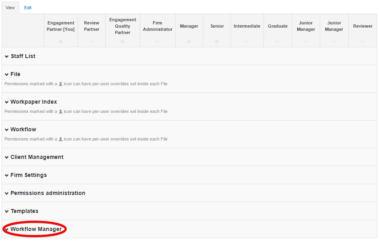Expand the Firm Settings section chevron

pyautogui.click(x=6, y=175)
